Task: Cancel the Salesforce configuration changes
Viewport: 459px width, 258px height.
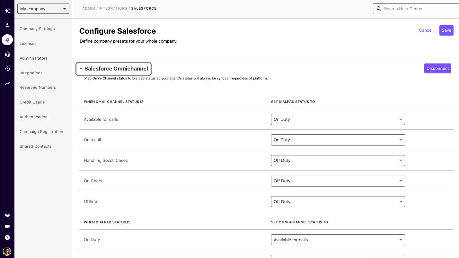Action: click(x=426, y=30)
